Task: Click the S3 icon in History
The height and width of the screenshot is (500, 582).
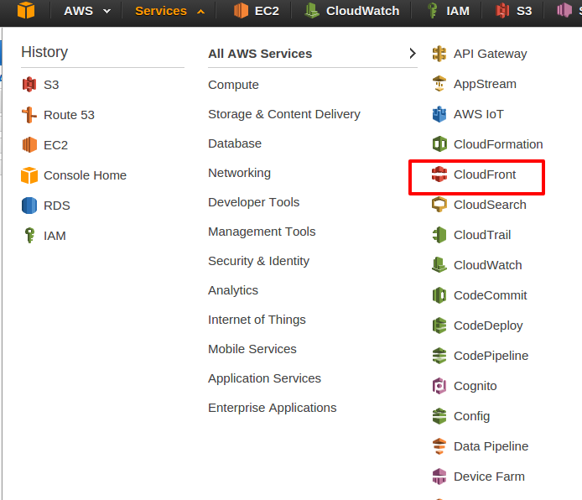Action: click(29, 85)
